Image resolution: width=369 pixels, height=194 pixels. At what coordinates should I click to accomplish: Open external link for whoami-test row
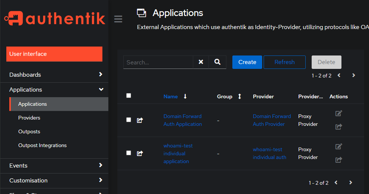pos(338,160)
